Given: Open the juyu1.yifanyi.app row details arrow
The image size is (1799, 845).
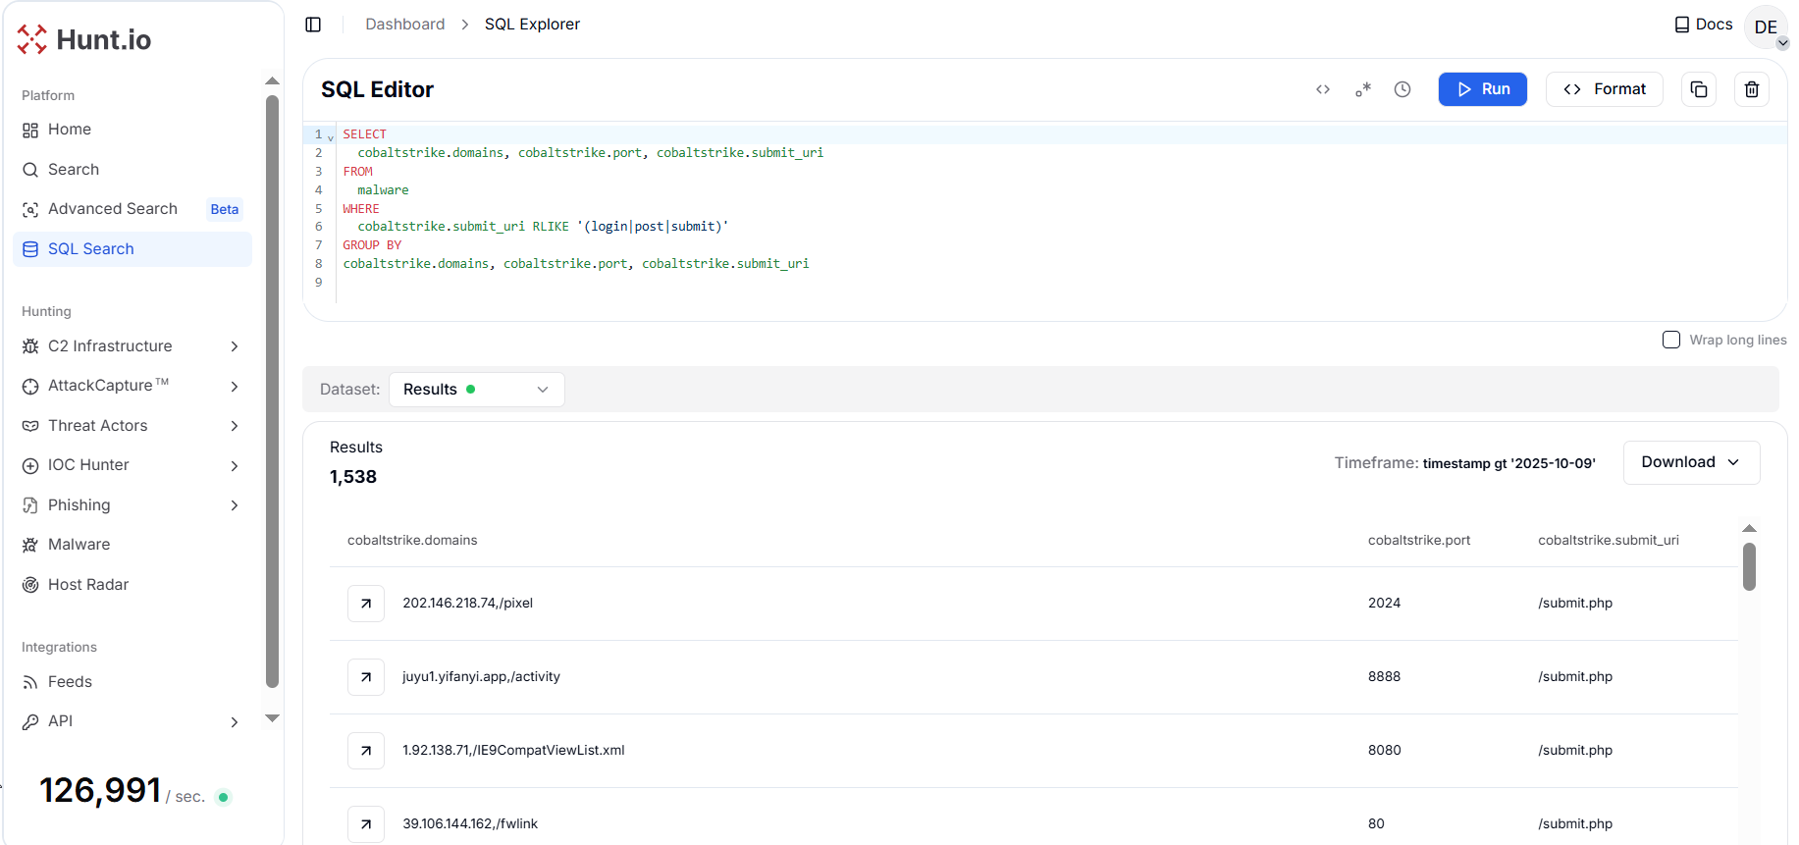Looking at the screenshot, I should pyautogui.click(x=366, y=677).
